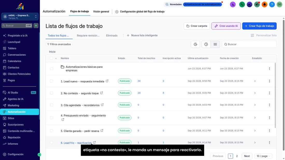Open external link icon for Lead frio workflow
This screenshot has width=285, height=160.
[94, 143]
